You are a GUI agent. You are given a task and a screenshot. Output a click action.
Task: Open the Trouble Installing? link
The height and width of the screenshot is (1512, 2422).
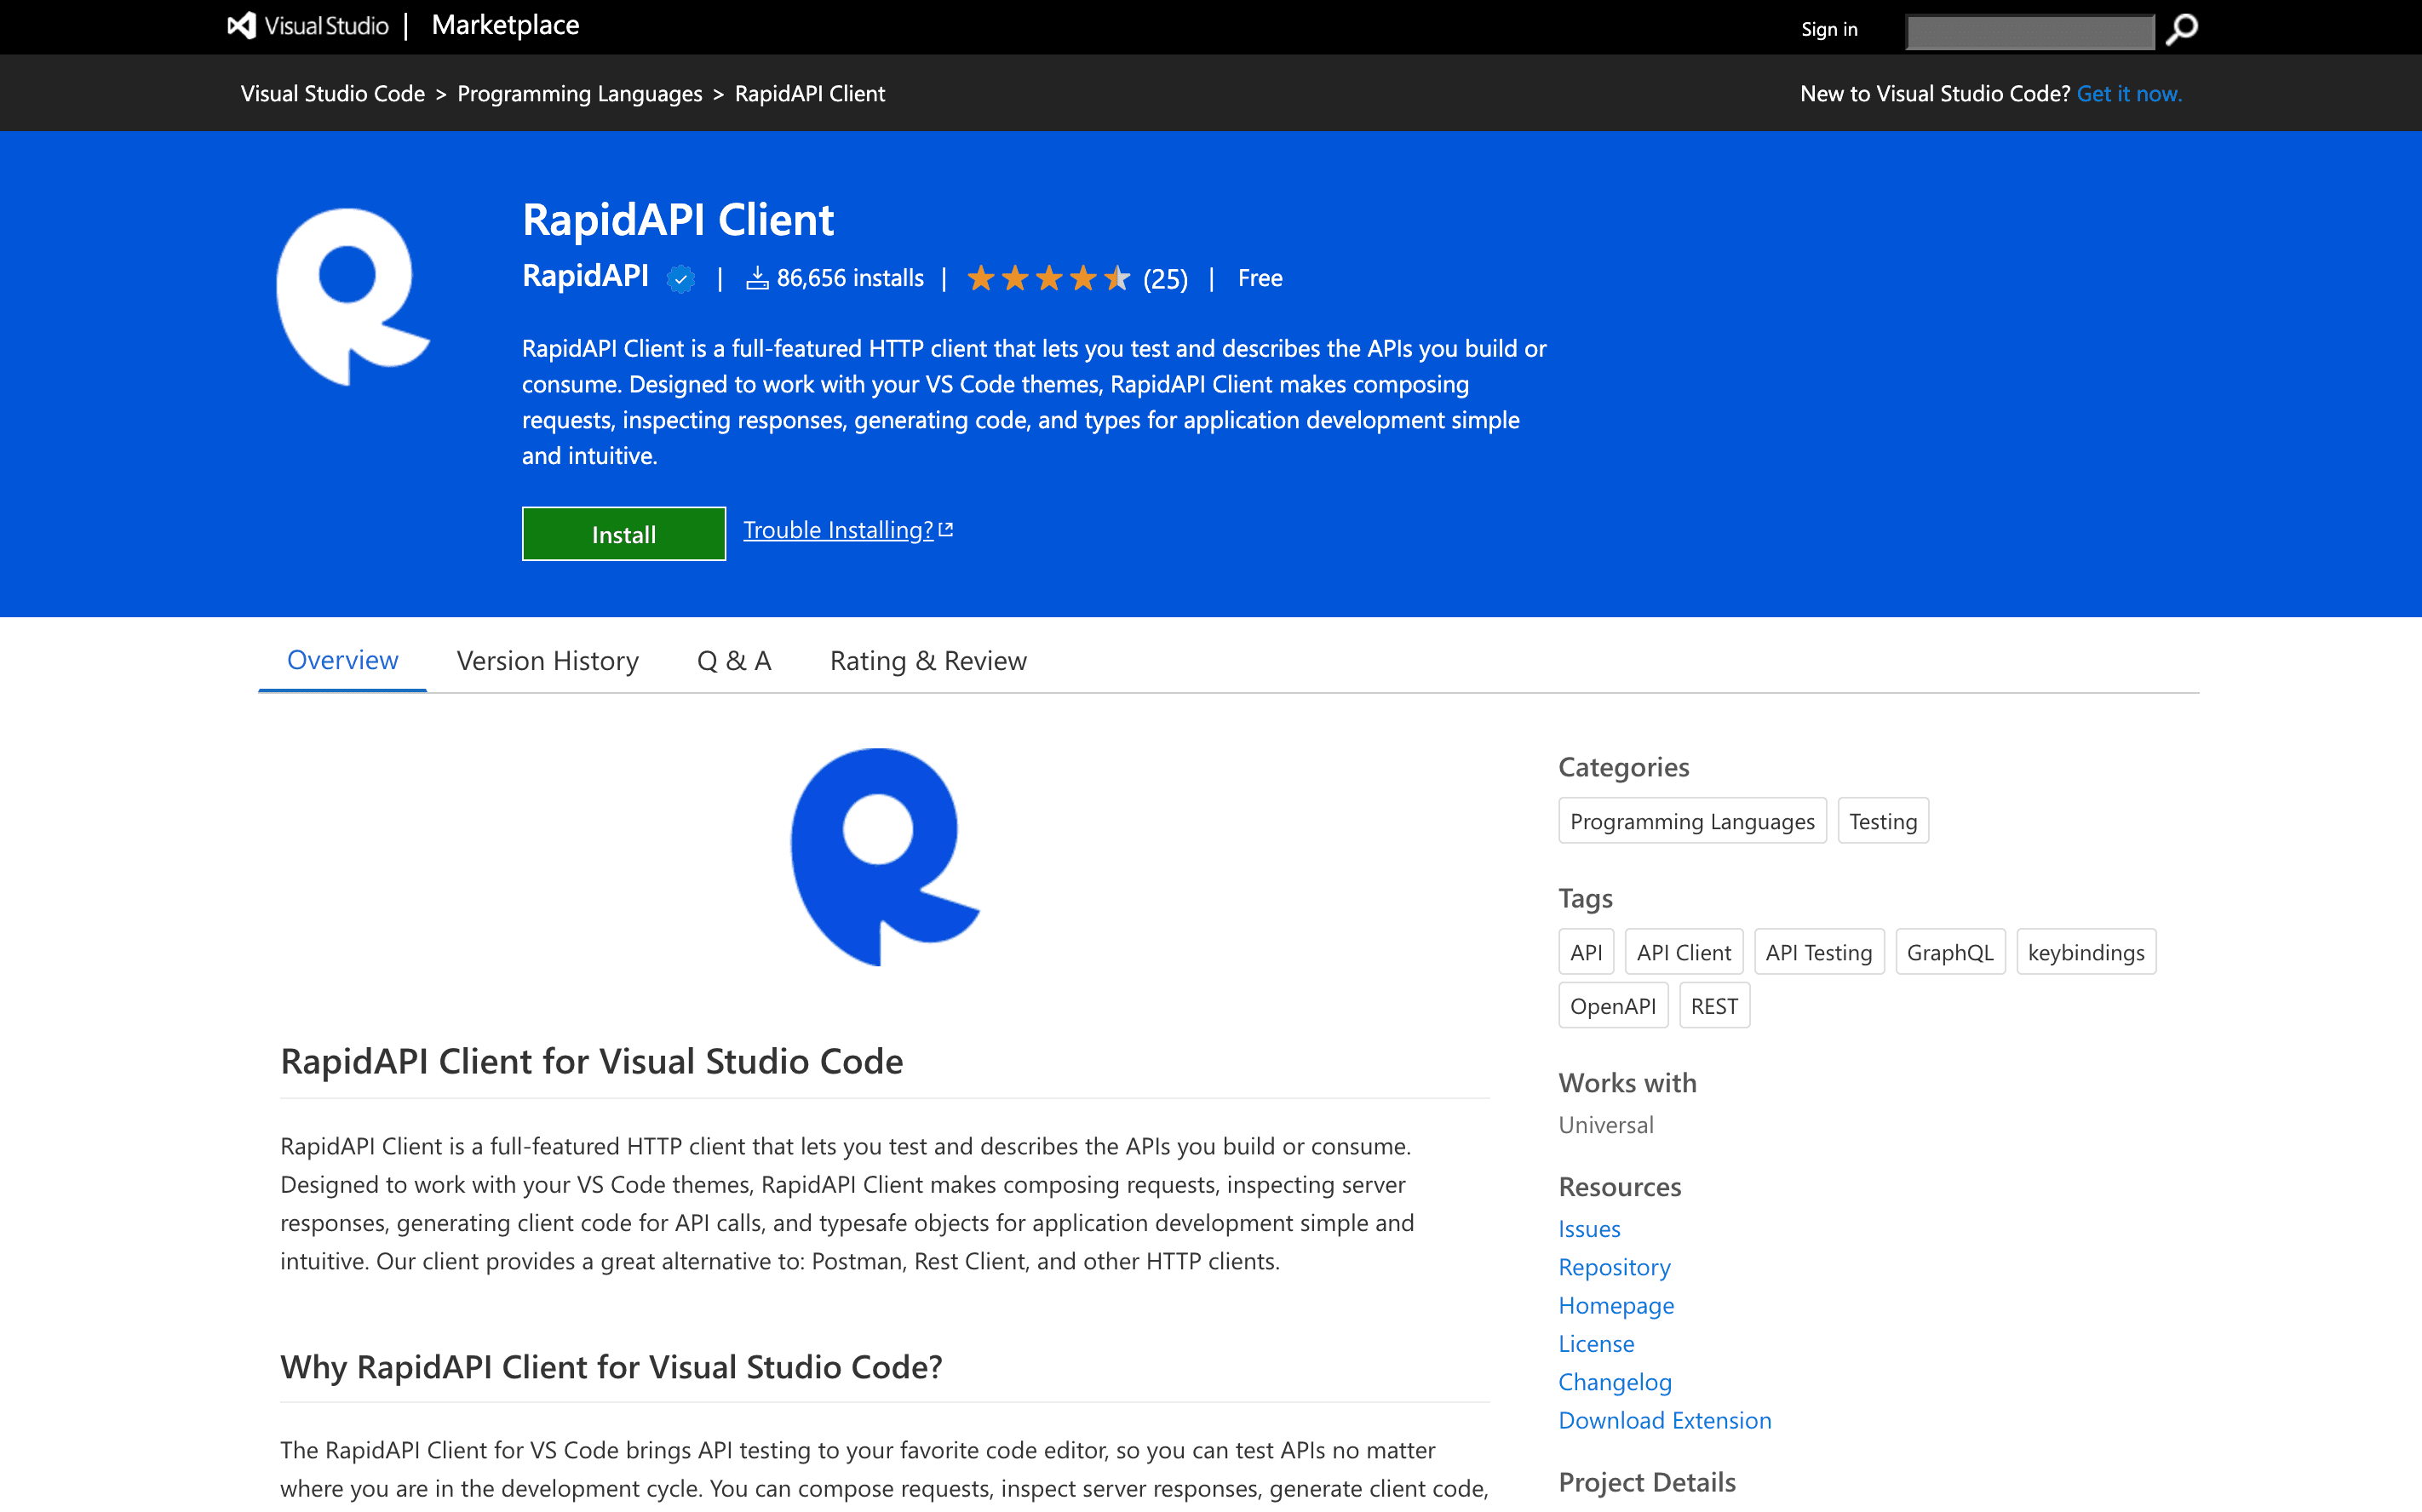click(x=838, y=530)
